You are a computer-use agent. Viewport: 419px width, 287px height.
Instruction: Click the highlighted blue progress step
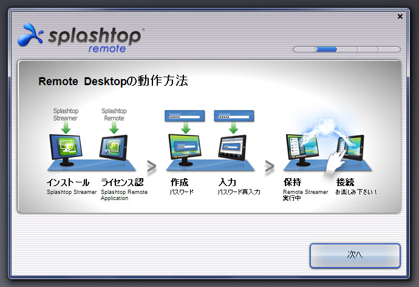[326, 49]
